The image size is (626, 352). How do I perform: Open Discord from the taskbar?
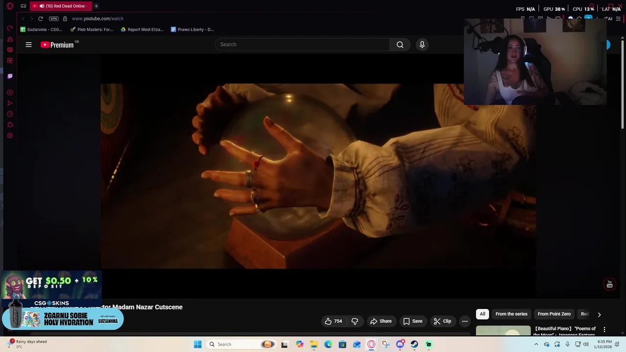pos(400,344)
